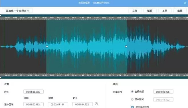Click the 请加载一个音频文件 load audio button
The height and width of the screenshot is (108, 188).
pos(17,11)
